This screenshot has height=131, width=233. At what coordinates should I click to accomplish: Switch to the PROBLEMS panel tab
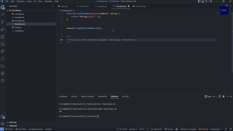(63, 96)
